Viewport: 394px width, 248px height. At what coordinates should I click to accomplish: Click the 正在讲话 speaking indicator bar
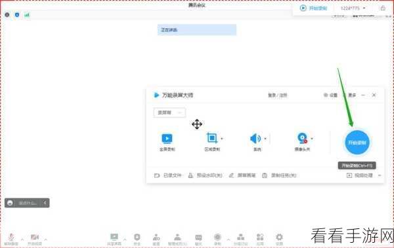pos(197,30)
